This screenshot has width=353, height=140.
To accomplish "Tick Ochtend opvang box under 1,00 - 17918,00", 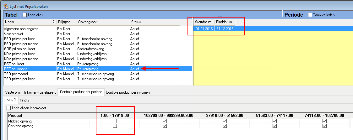I will (x=115, y=126).
